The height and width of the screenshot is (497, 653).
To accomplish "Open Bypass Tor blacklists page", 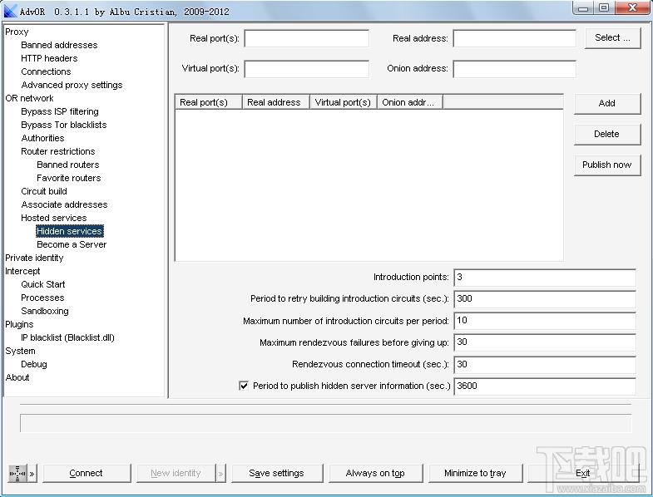I will pos(64,125).
